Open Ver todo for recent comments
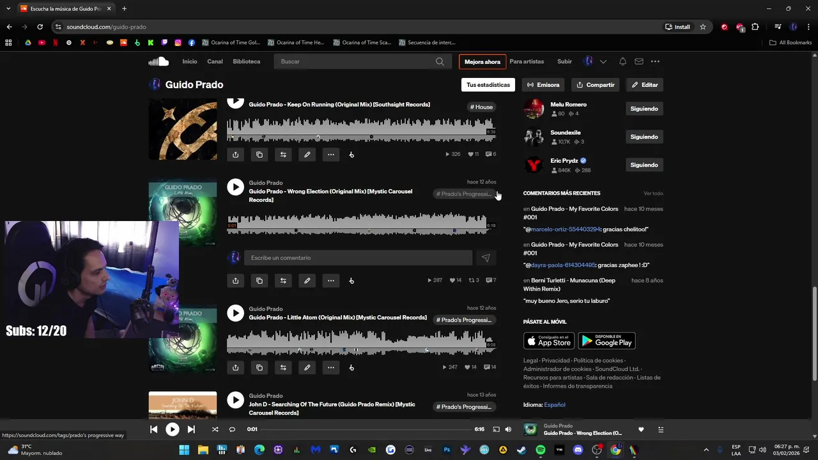The width and height of the screenshot is (818, 460). 653,194
